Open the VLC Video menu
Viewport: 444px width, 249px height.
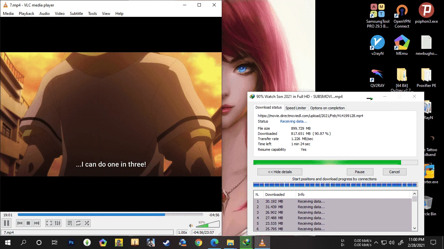point(60,14)
